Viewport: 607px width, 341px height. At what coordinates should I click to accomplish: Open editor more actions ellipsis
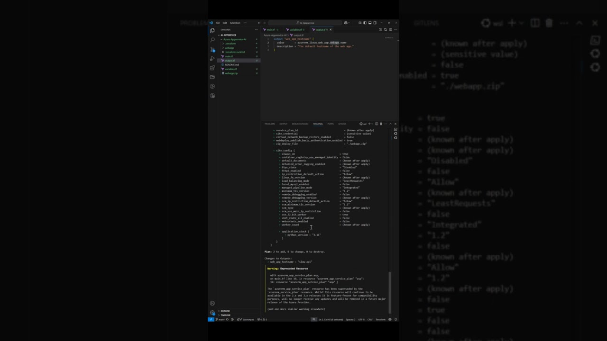pyautogui.click(x=395, y=29)
